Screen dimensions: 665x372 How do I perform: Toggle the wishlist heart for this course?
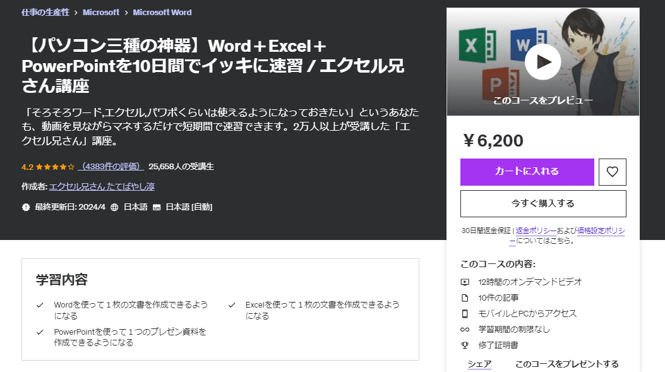point(612,172)
